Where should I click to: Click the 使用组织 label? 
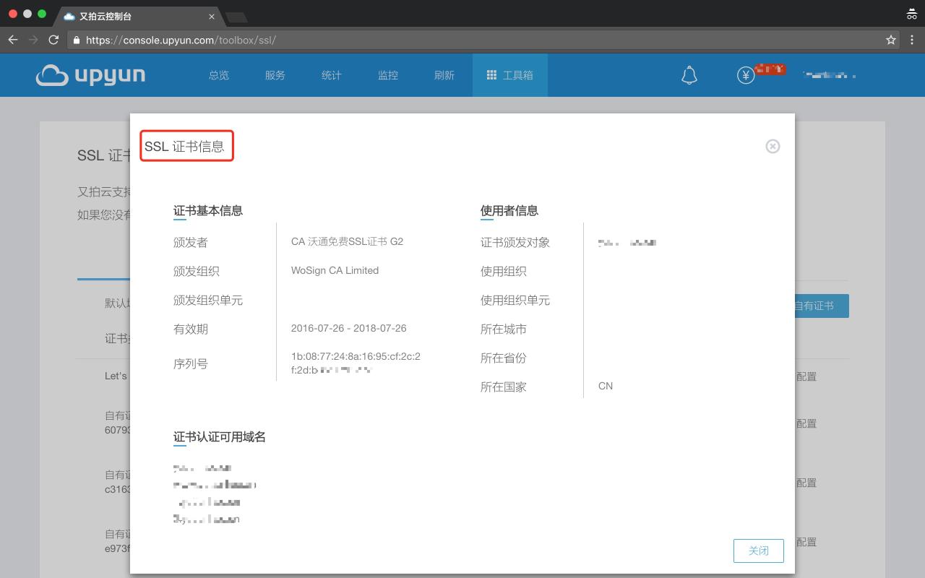click(x=504, y=271)
